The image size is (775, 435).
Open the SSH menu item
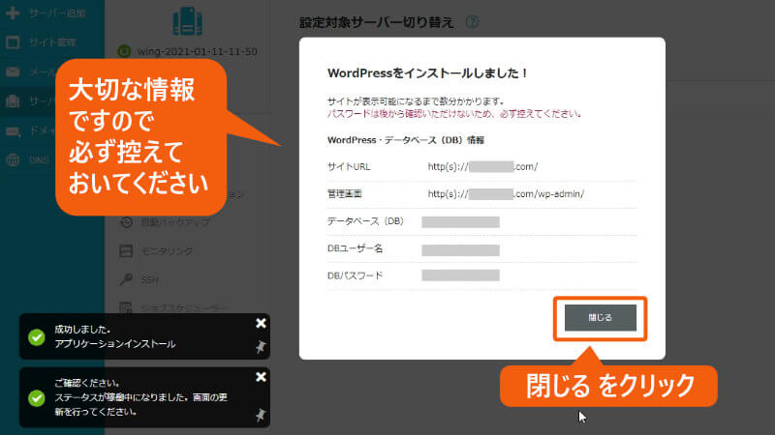149,280
